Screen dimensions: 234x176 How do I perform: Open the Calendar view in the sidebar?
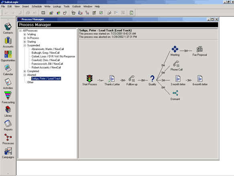pyautogui.click(x=8, y=70)
